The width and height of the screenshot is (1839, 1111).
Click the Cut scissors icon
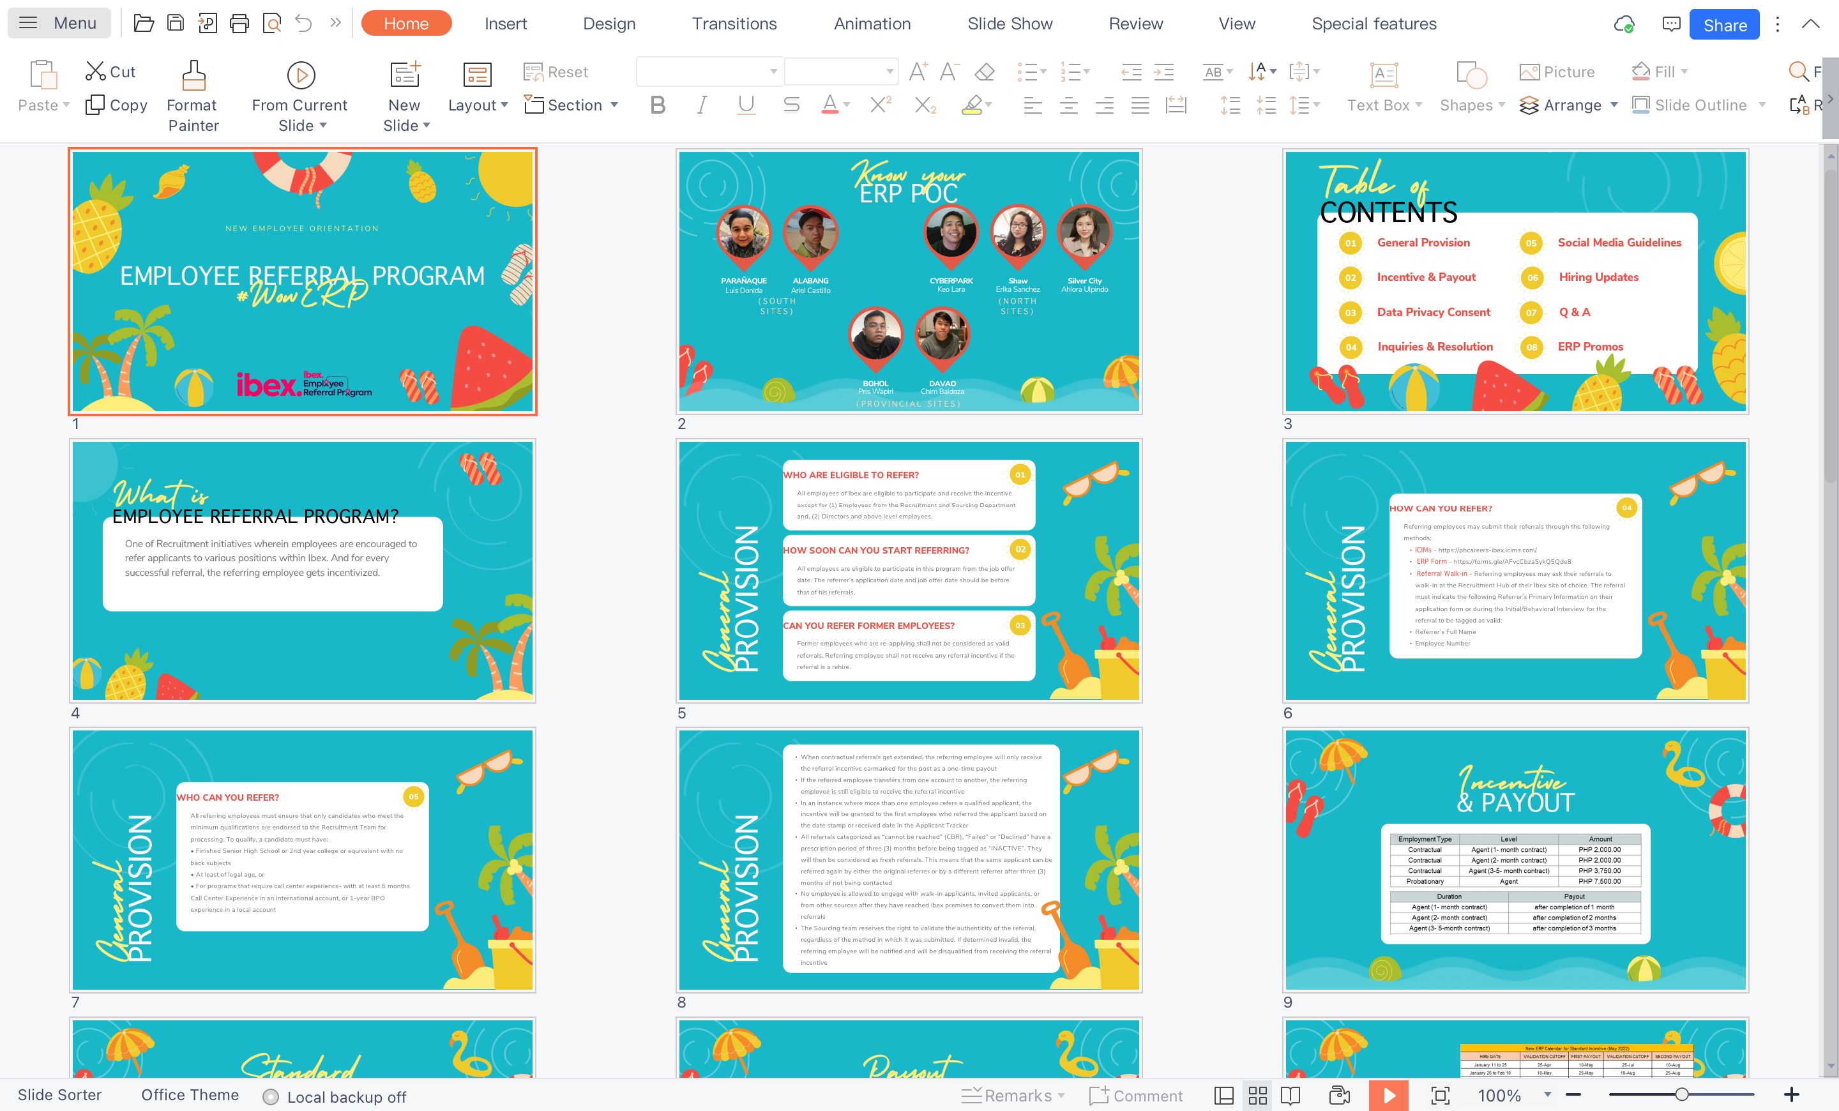pos(96,72)
